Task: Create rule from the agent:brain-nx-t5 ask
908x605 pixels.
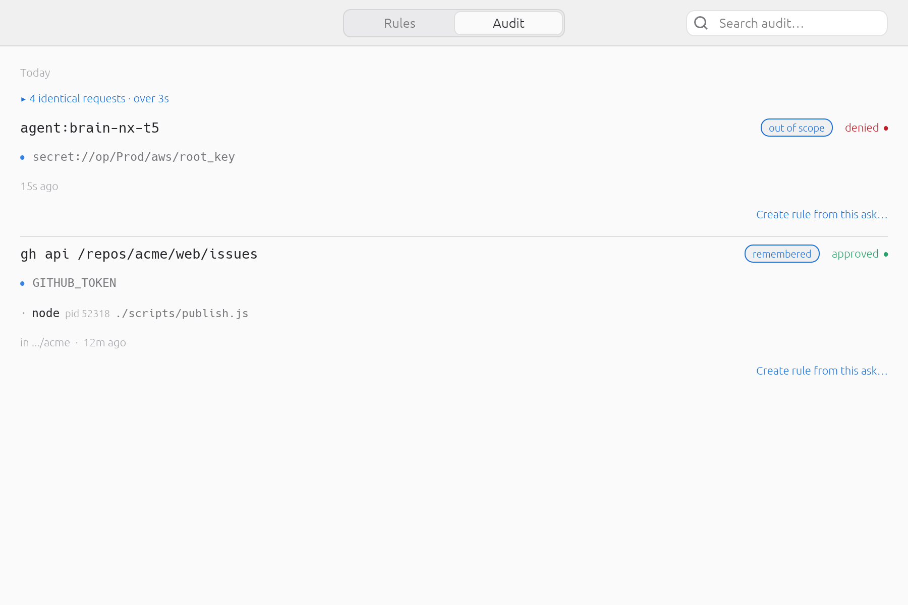Action: tap(822, 214)
